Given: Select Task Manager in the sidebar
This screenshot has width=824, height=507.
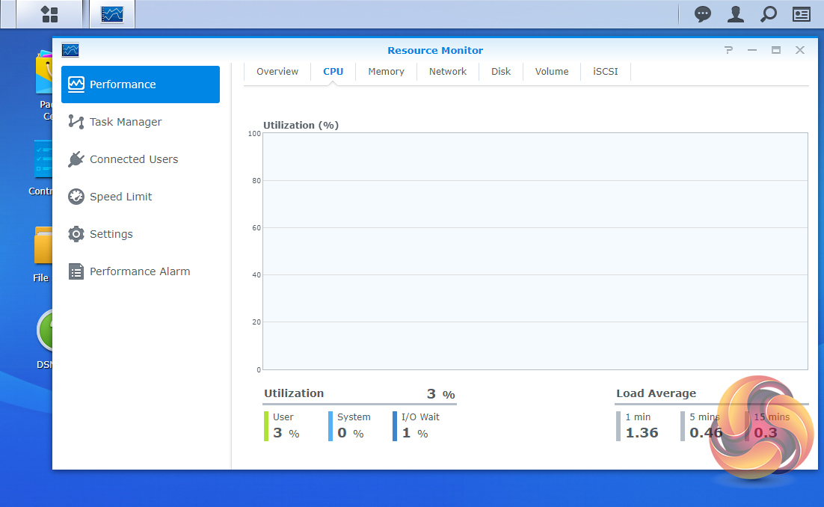Looking at the screenshot, I should (125, 122).
